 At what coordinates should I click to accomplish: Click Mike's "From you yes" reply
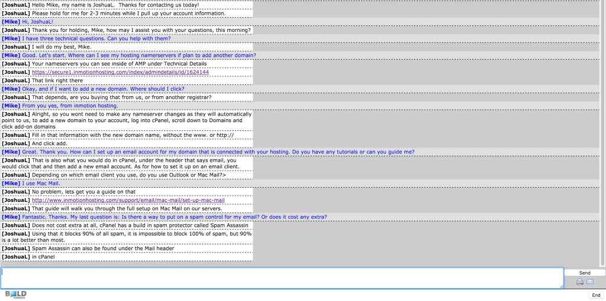[69, 106]
